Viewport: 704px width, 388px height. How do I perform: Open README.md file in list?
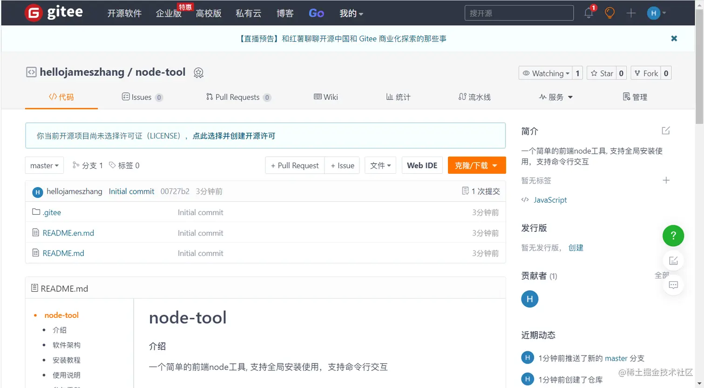click(x=63, y=253)
